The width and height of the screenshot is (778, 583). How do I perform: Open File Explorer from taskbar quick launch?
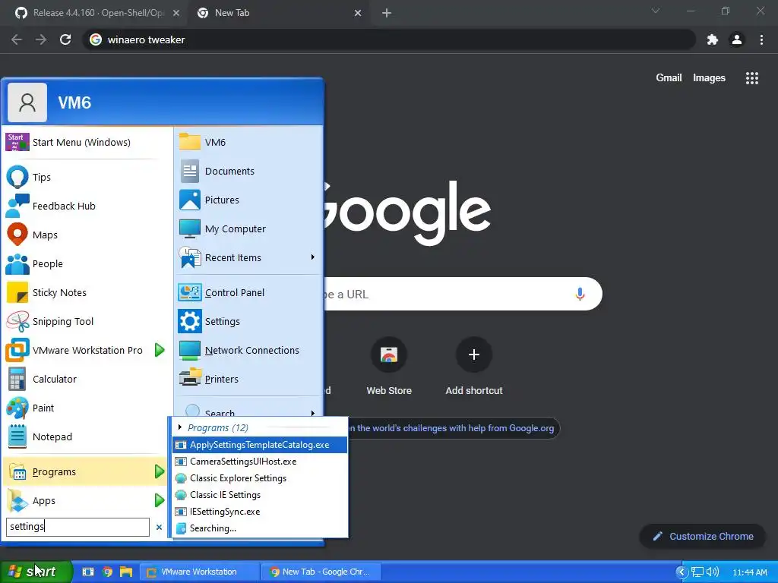pos(126,572)
